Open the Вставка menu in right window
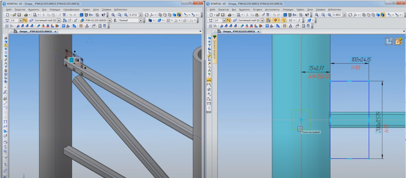406x178 pixels. tap(257, 9)
